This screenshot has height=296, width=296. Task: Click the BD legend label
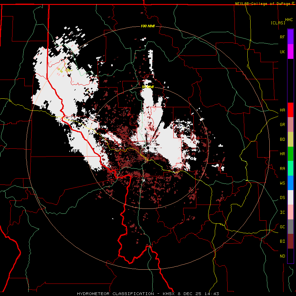pyautogui.click(x=282, y=139)
